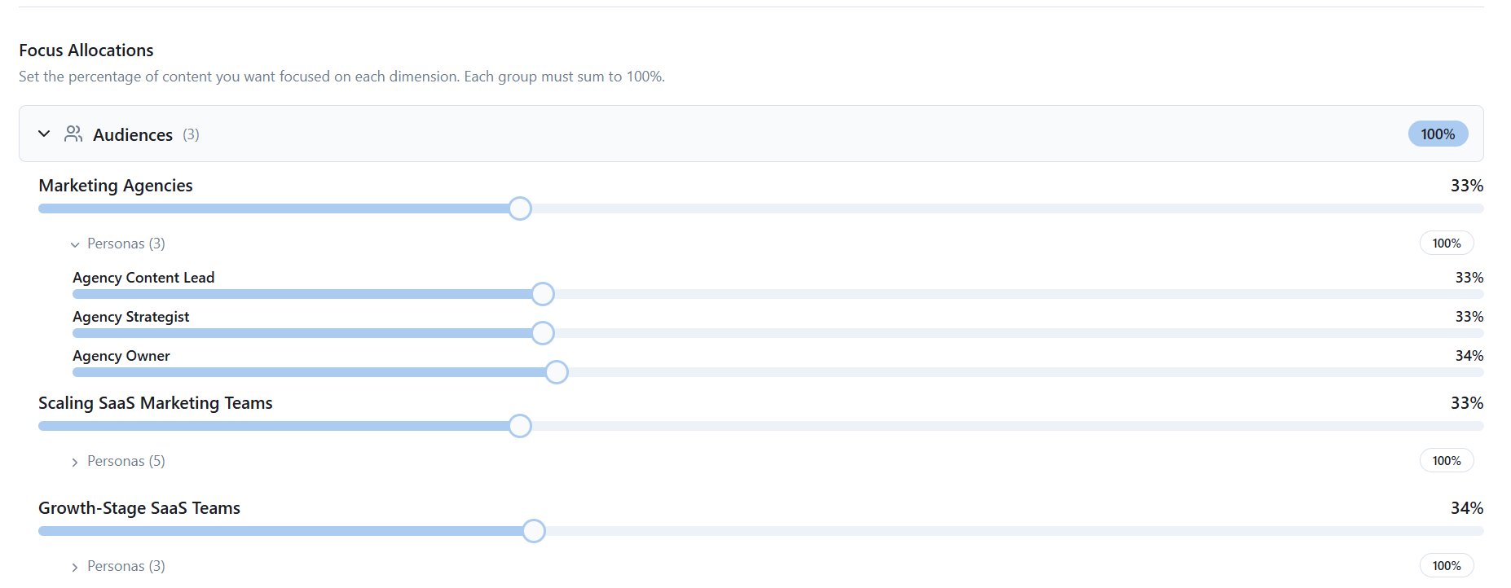Collapse the Audiences group
Viewport: 1511px width, 588px height.
44,134
